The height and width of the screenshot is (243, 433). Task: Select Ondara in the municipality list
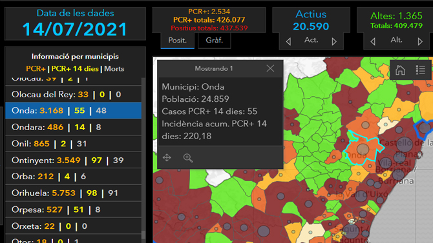[x=74, y=127]
